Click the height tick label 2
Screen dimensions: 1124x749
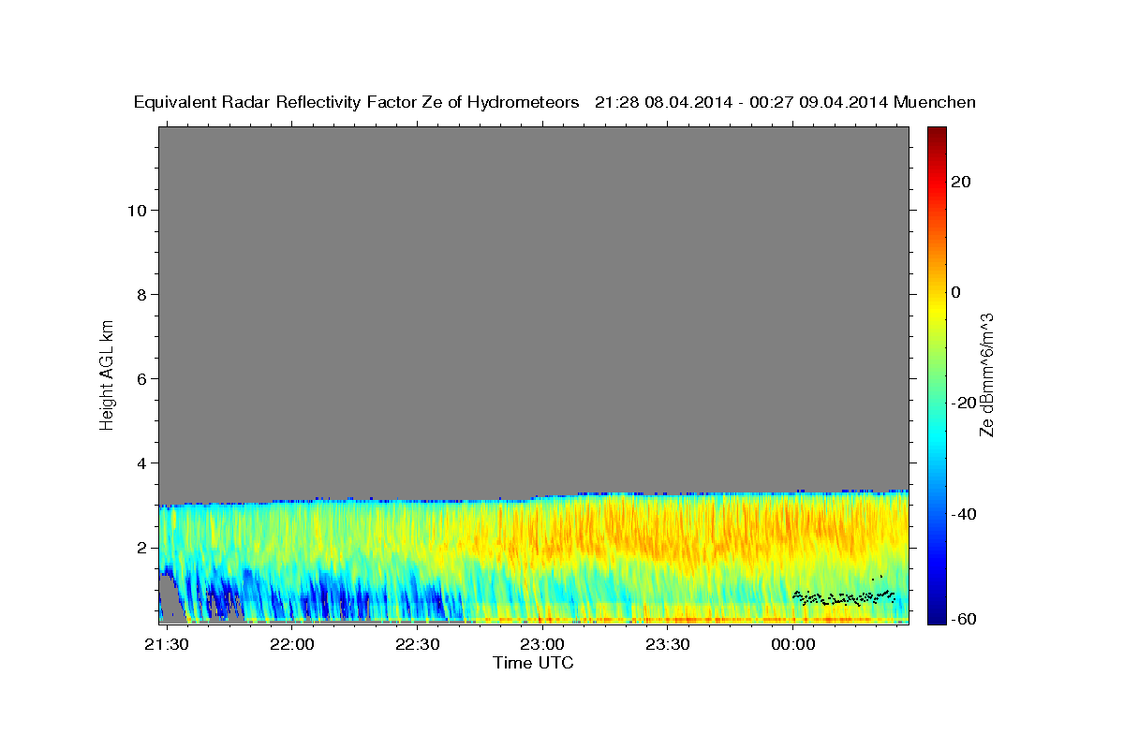[x=142, y=548]
